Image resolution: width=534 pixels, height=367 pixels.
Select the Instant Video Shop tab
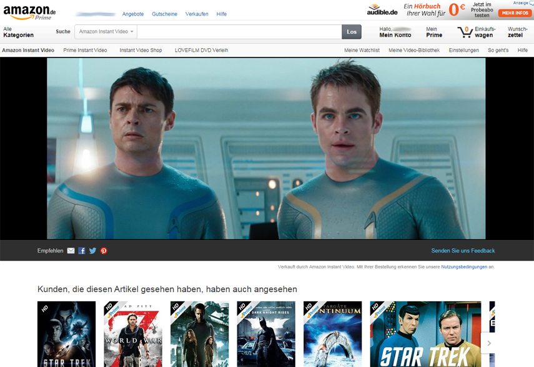(x=141, y=50)
